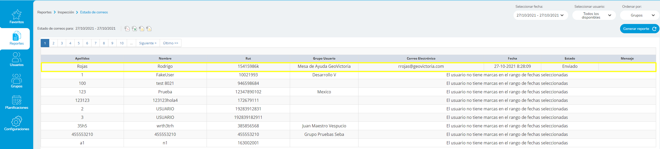Go to Grupos in sidebar

click(x=17, y=79)
